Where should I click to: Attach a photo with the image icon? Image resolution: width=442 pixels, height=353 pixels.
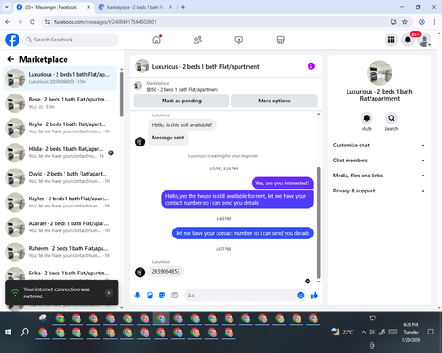[149, 295]
